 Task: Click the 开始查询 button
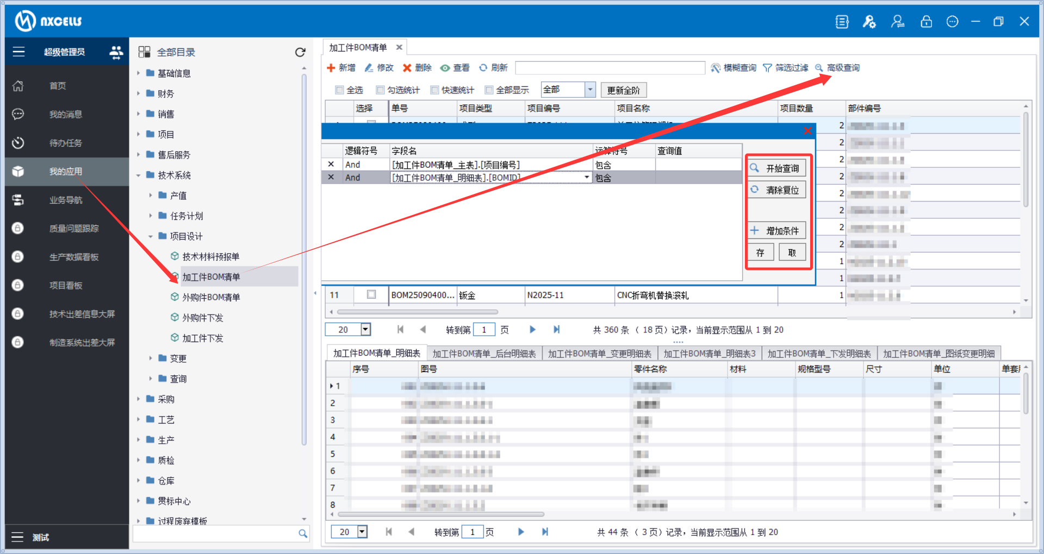click(776, 168)
